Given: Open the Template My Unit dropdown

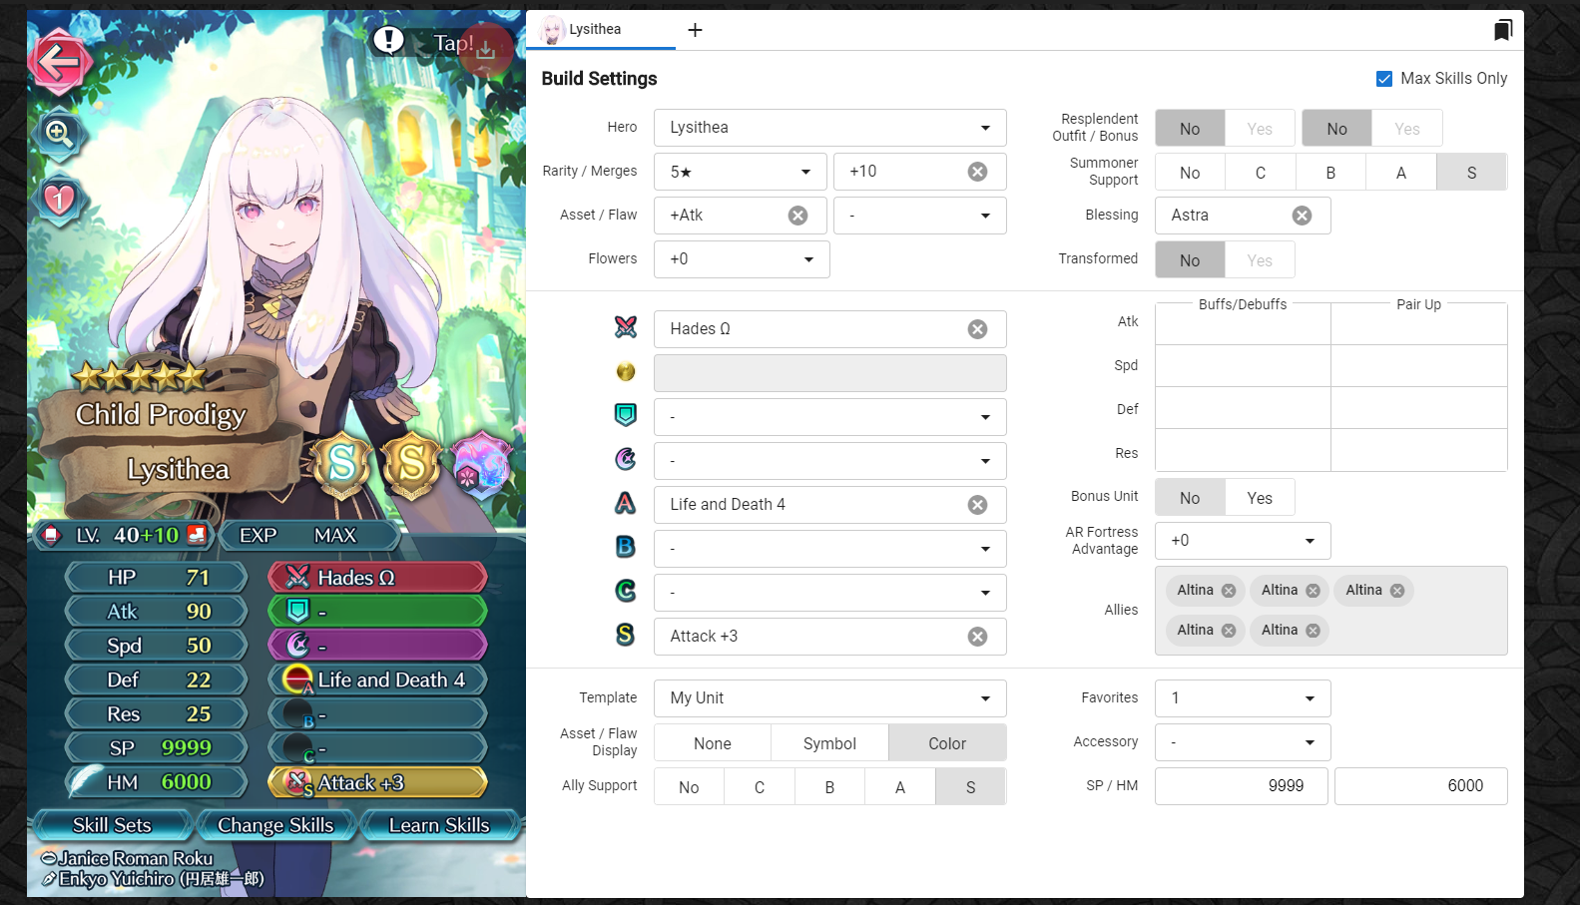Looking at the screenshot, I should [830, 698].
